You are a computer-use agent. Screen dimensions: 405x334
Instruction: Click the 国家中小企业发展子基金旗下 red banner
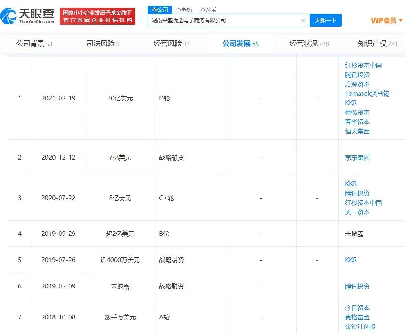click(98, 16)
